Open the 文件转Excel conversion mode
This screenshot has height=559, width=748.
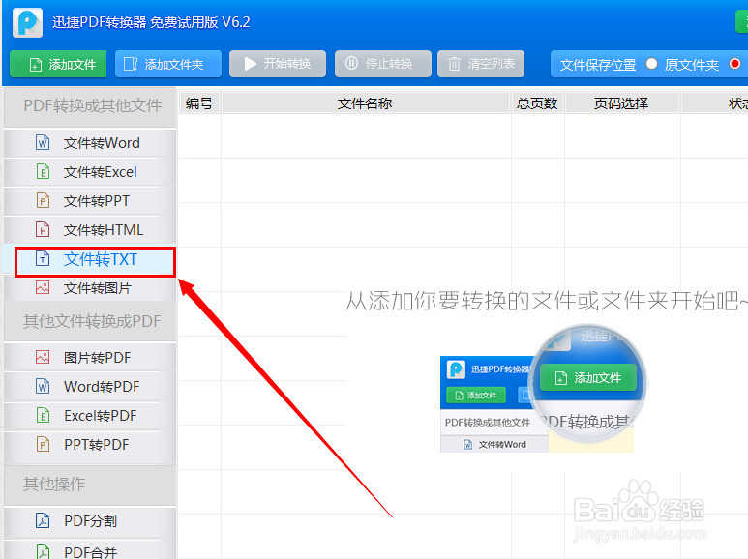coord(90,172)
